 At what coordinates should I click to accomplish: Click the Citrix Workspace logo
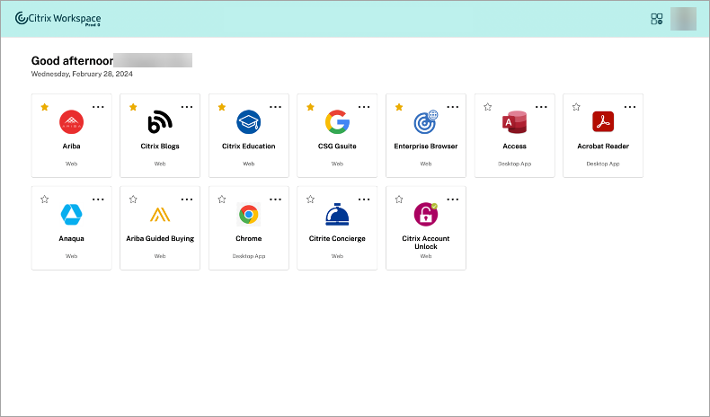click(58, 19)
